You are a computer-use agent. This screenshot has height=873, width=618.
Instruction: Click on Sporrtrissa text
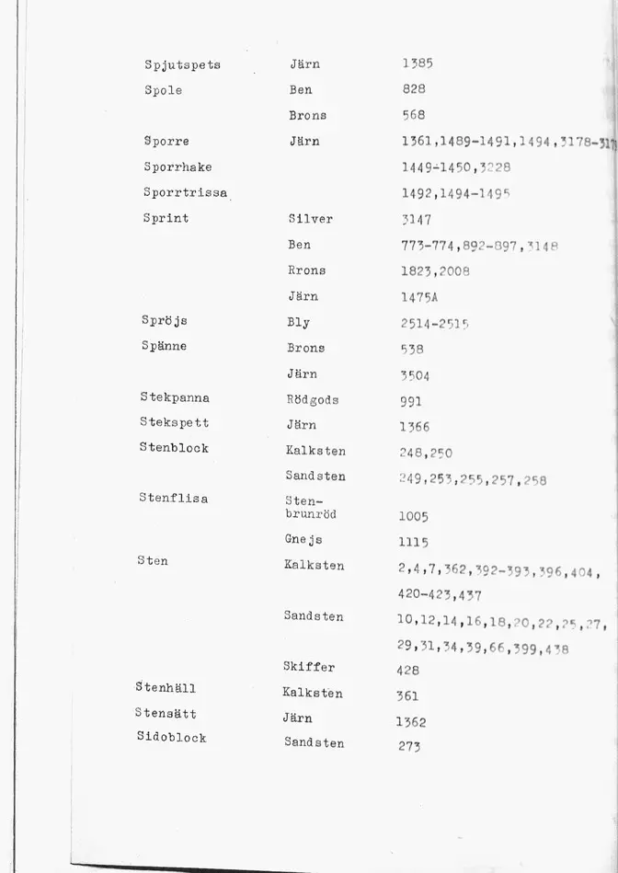[186, 192]
